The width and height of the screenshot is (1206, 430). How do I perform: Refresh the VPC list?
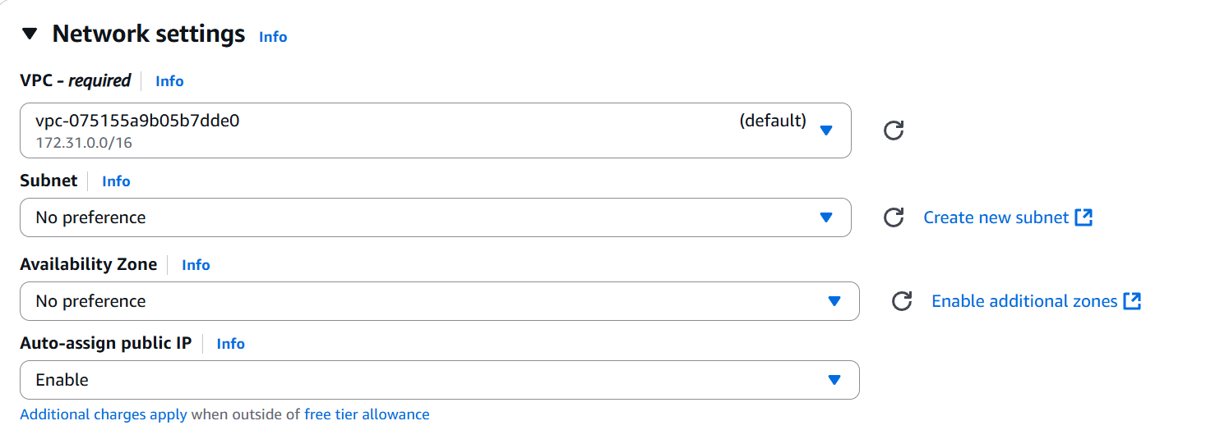pos(894,130)
